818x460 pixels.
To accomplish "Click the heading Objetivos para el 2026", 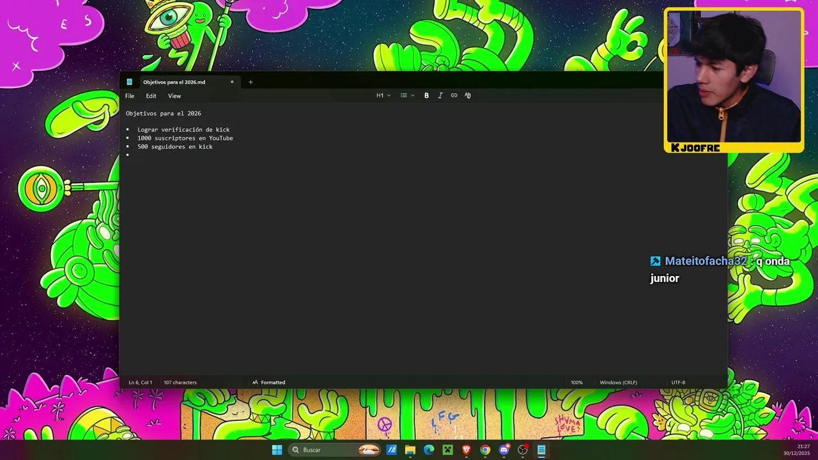I will pyautogui.click(x=164, y=113).
